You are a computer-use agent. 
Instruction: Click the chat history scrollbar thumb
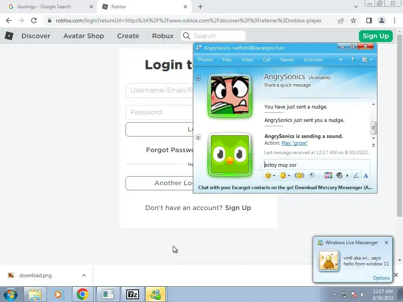pos(373,128)
